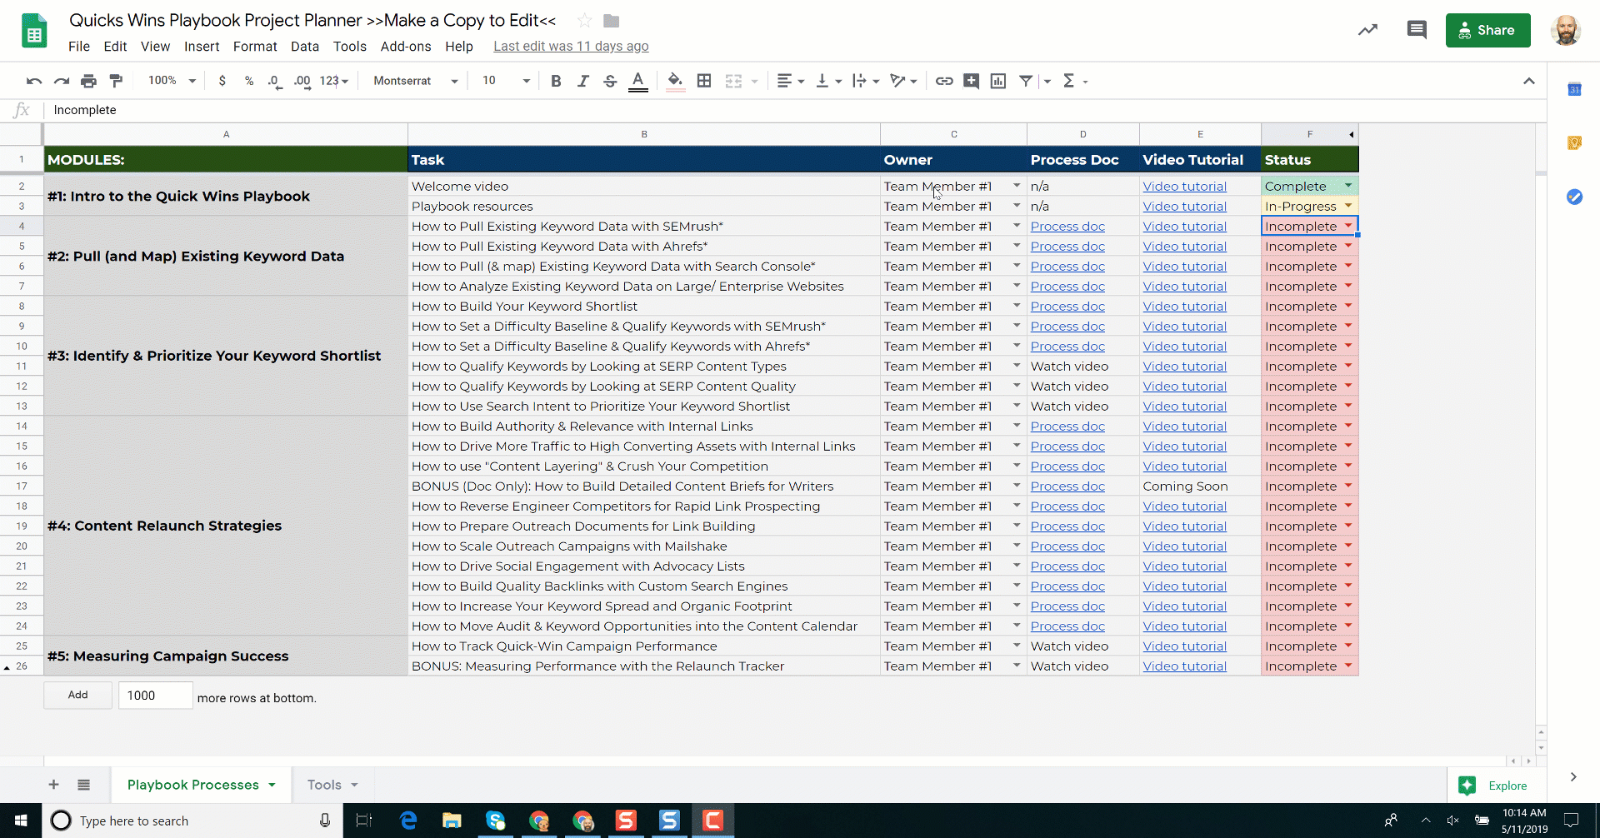The height and width of the screenshot is (838, 1600).
Task: Open the comment history icon
Action: coord(1416,31)
